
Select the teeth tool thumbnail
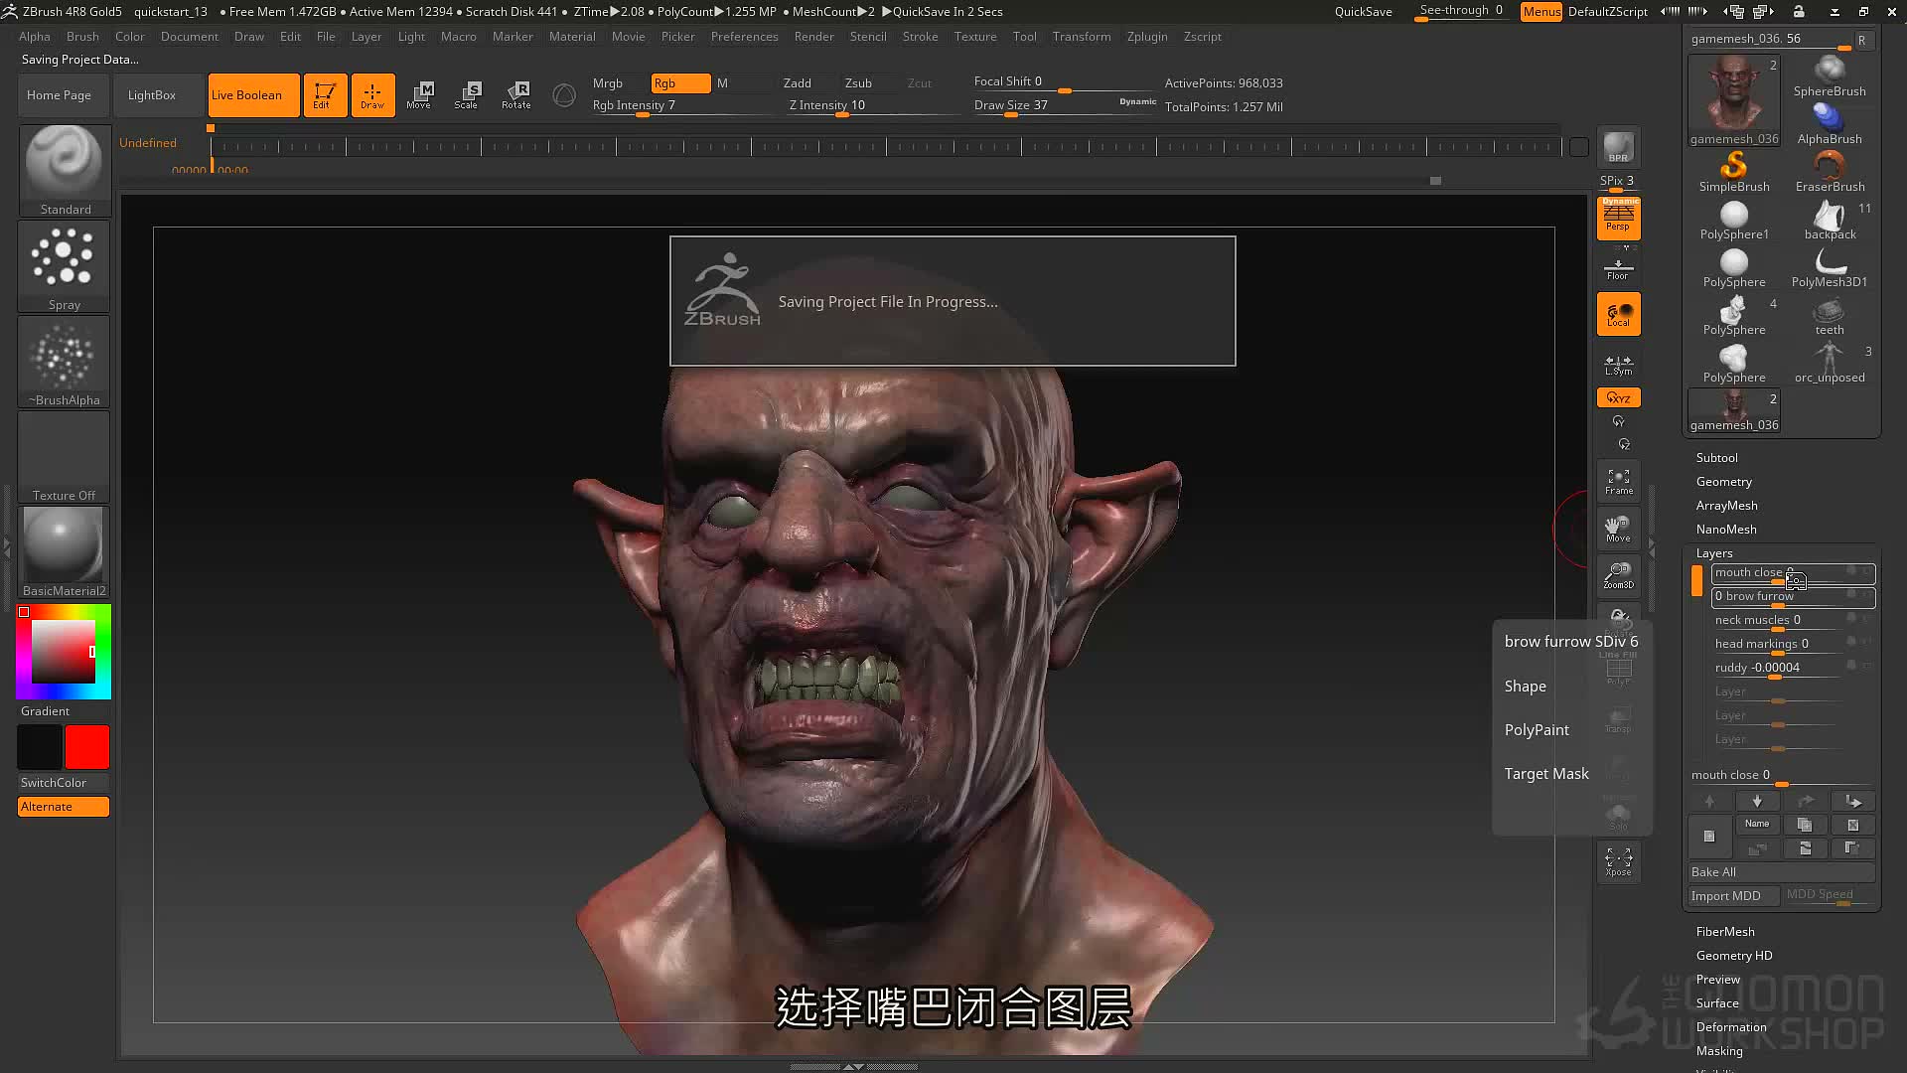point(1830,315)
